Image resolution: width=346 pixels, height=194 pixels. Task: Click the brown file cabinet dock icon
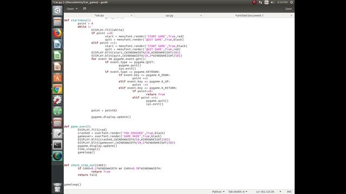coord(57,122)
